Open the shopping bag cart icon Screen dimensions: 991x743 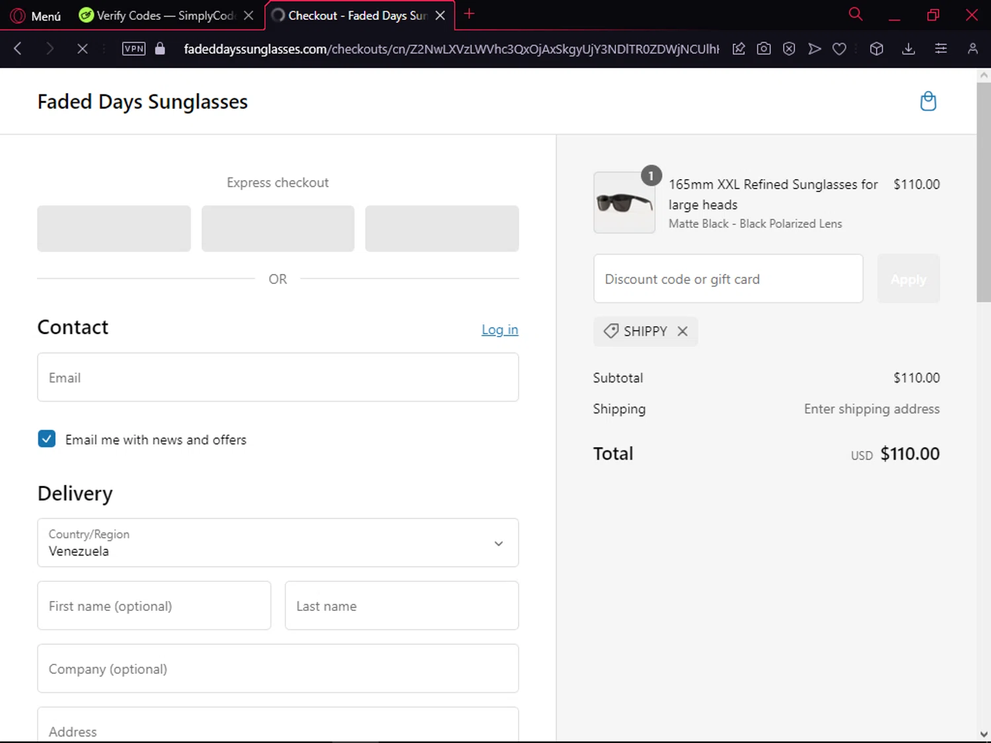pyautogui.click(x=928, y=101)
